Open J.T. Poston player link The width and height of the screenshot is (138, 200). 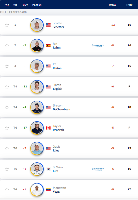tap(57, 66)
